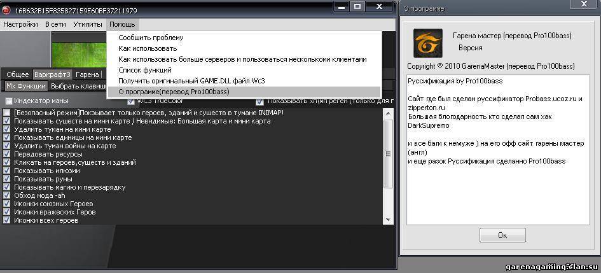Click the functions list scroll down arrow

(388, 220)
